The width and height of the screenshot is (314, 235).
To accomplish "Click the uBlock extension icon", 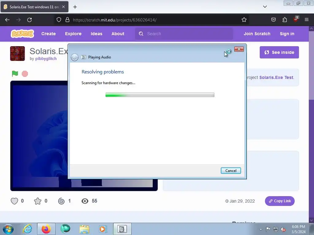I will pos(296,19).
